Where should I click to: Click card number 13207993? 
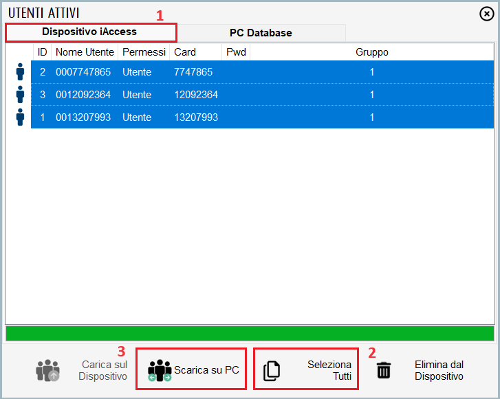(196, 117)
